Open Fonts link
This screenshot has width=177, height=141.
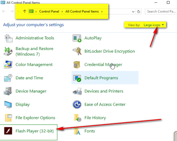90,131
